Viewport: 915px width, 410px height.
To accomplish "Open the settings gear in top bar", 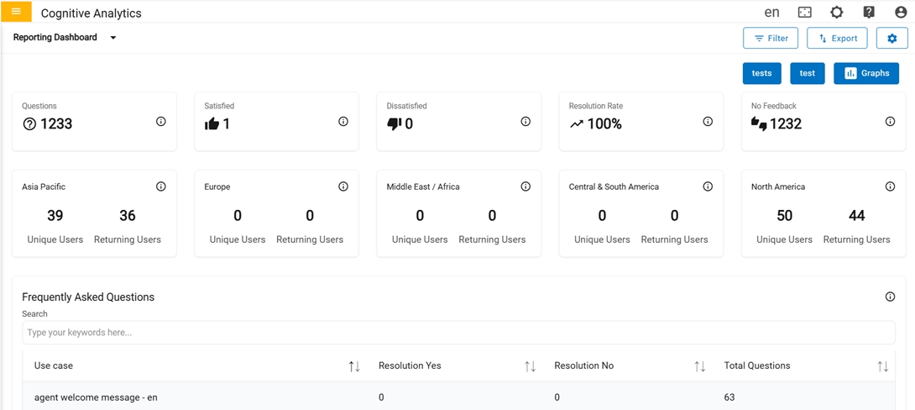I will (836, 12).
